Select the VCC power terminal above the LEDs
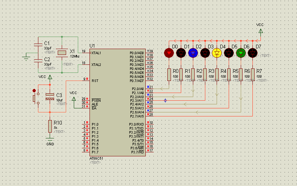297x186 pixels. (x=260, y=31)
